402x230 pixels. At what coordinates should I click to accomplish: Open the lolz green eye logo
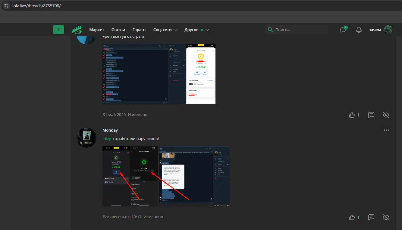click(x=77, y=30)
